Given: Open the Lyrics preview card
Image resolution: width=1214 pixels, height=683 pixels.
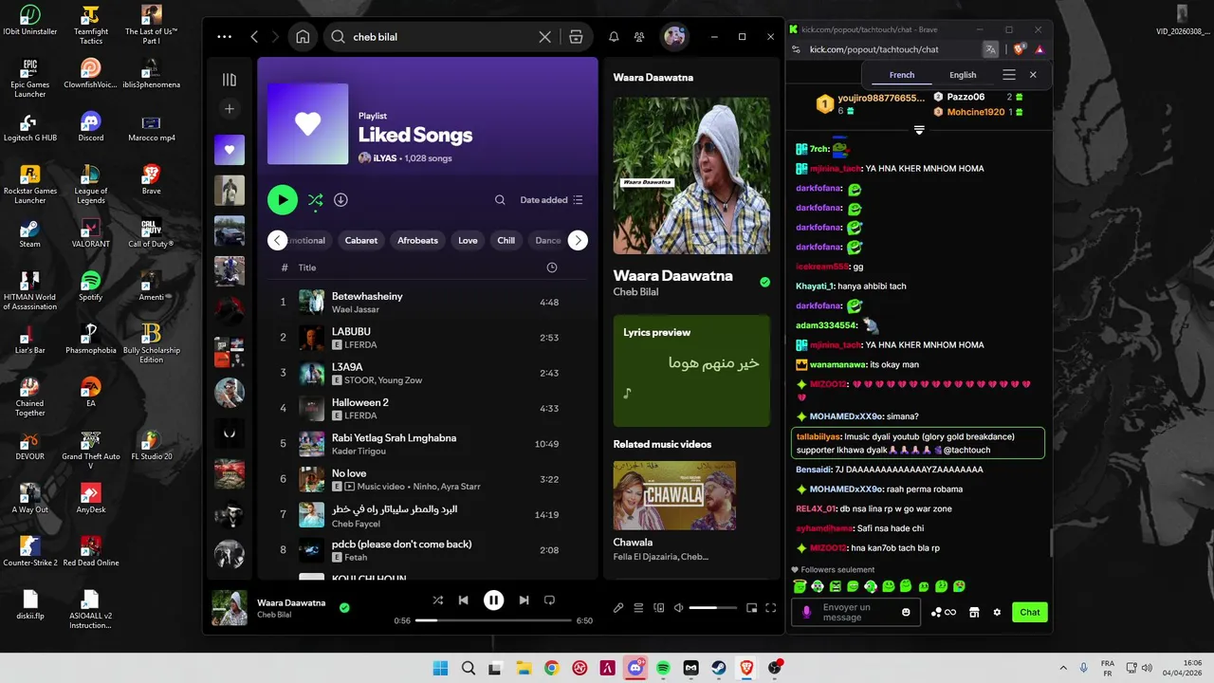Looking at the screenshot, I should click(x=691, y=371).
